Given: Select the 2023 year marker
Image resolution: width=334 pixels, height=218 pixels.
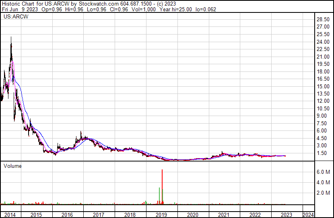Looking at the screenshot, I should coord(286,215).
